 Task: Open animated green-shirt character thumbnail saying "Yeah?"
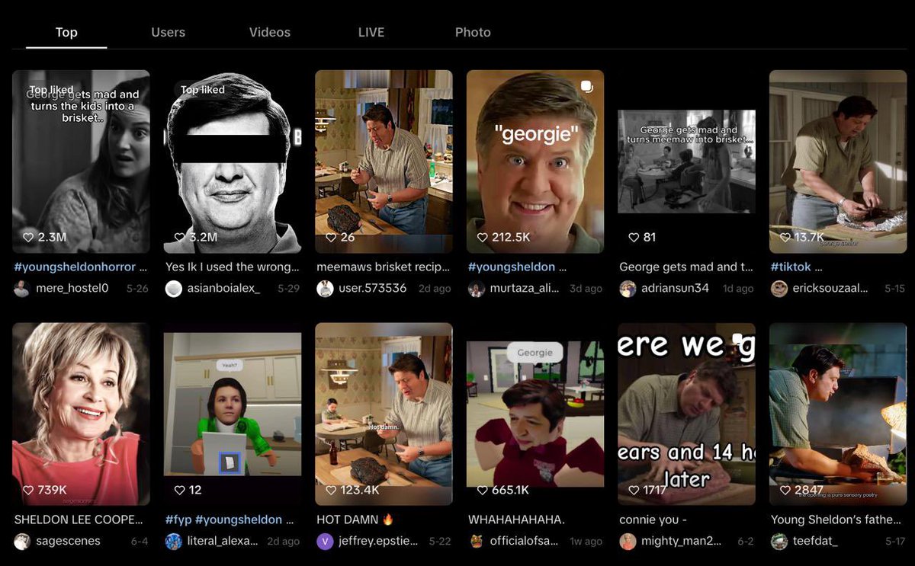tap(232, 414)
